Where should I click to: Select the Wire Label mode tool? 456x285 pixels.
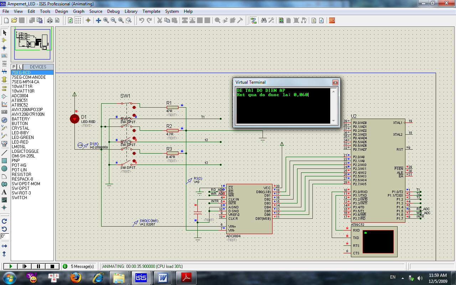click(x=4, y=56)
